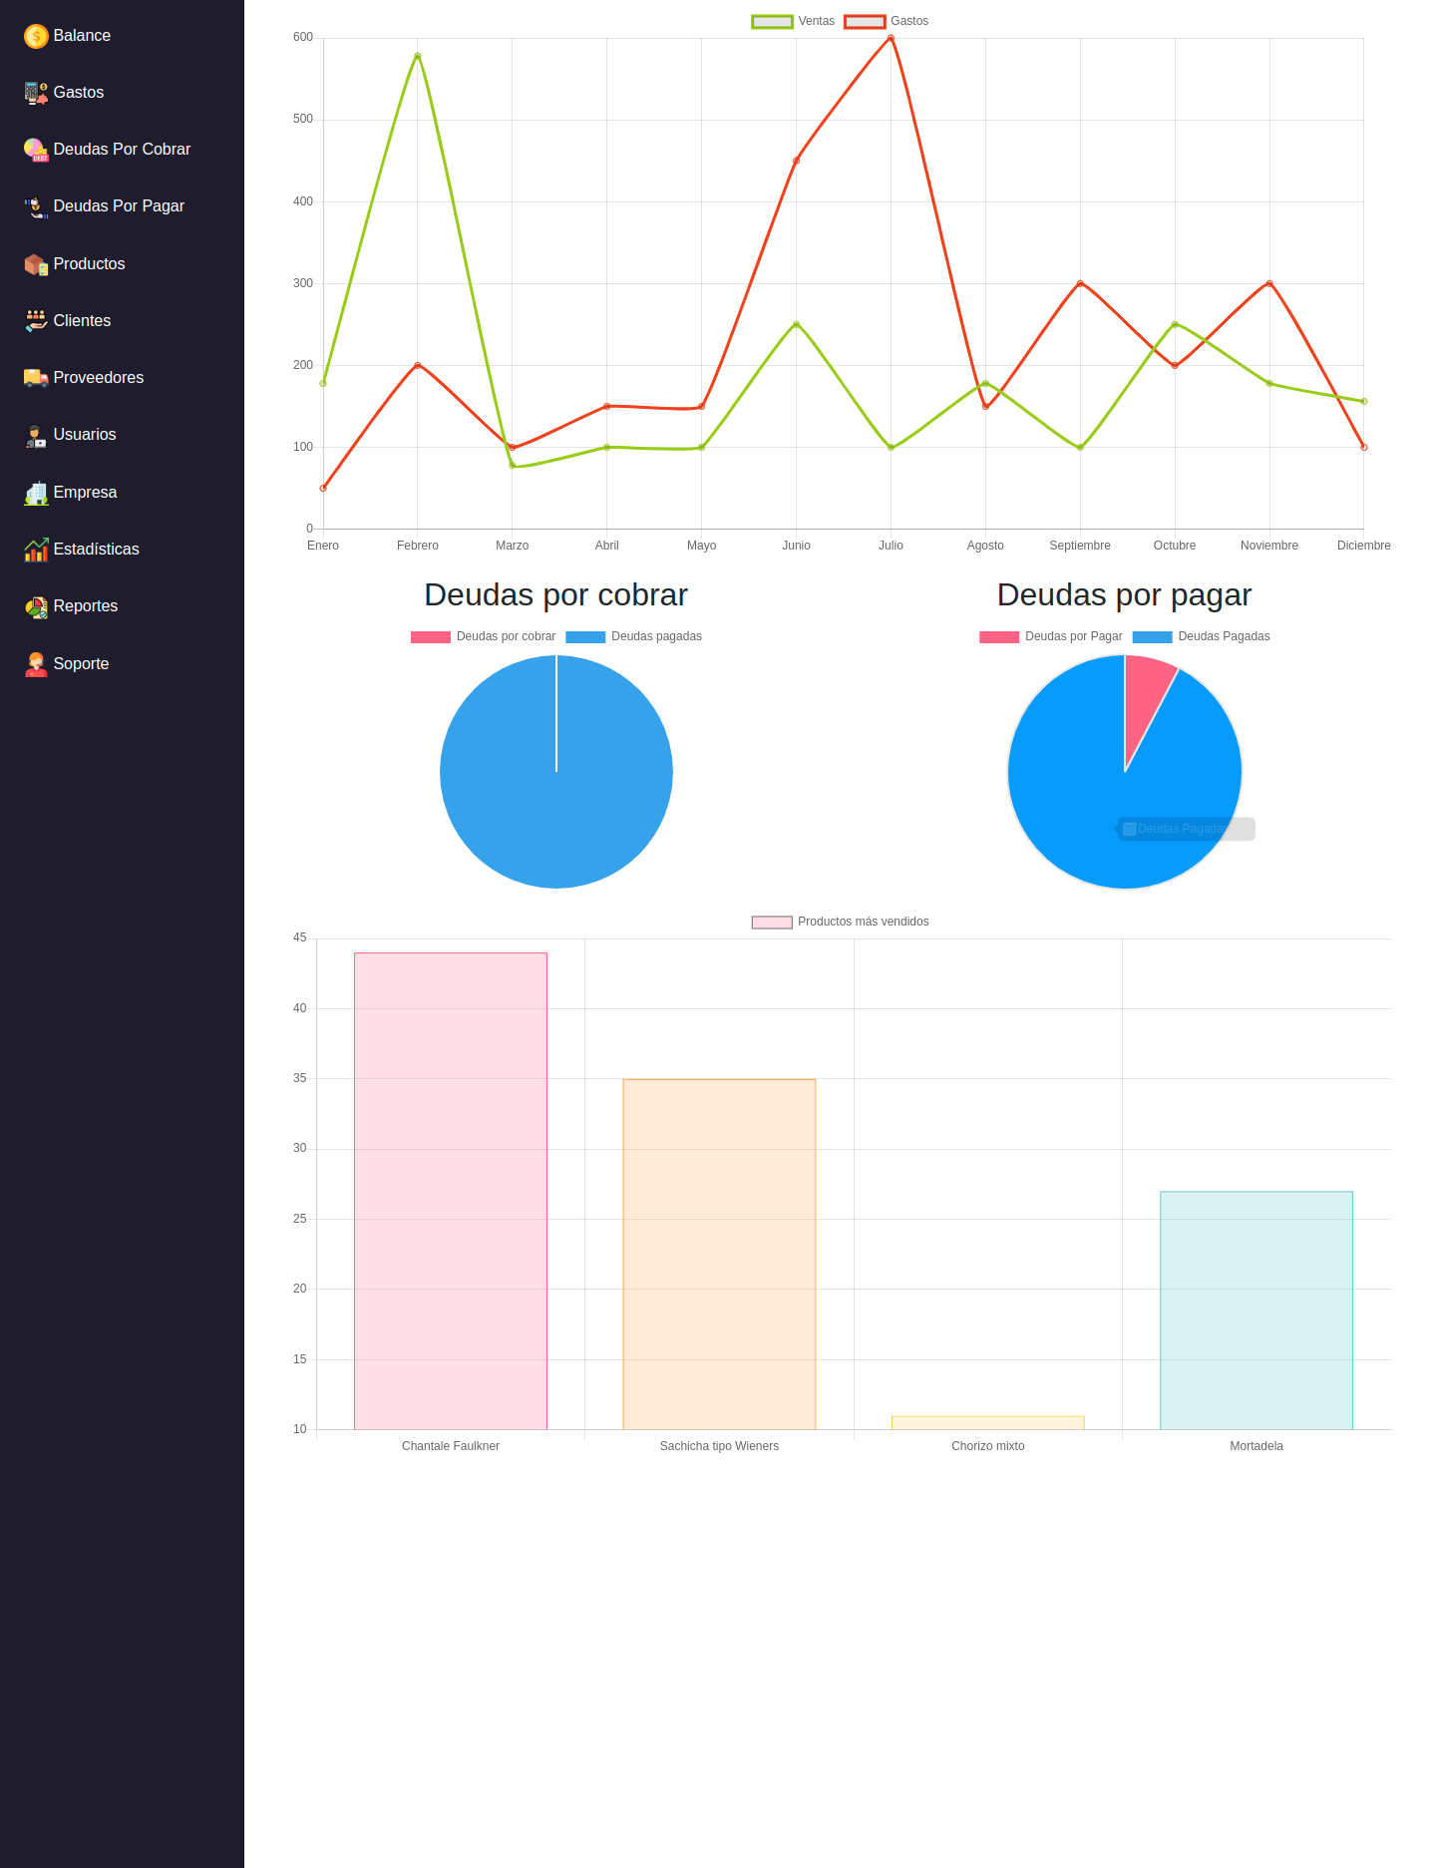Click the 'Enero' axis label
This screenshot has height=1868, width=1436.
[x=323, y=546]
